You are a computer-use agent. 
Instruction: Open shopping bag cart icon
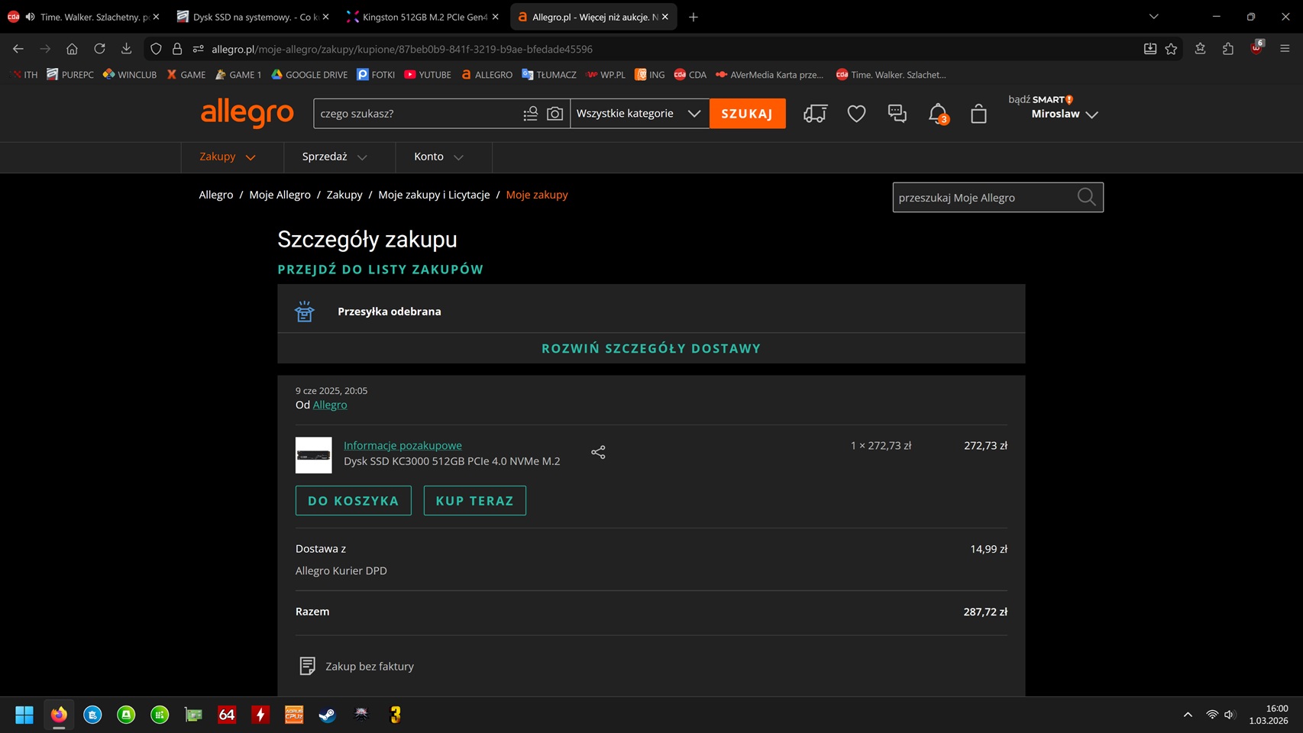(x=978, y=114)
